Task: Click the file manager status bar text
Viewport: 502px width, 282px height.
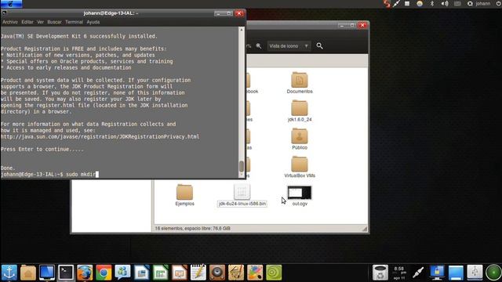Action: pyautogui.click(x=192, y=228)
